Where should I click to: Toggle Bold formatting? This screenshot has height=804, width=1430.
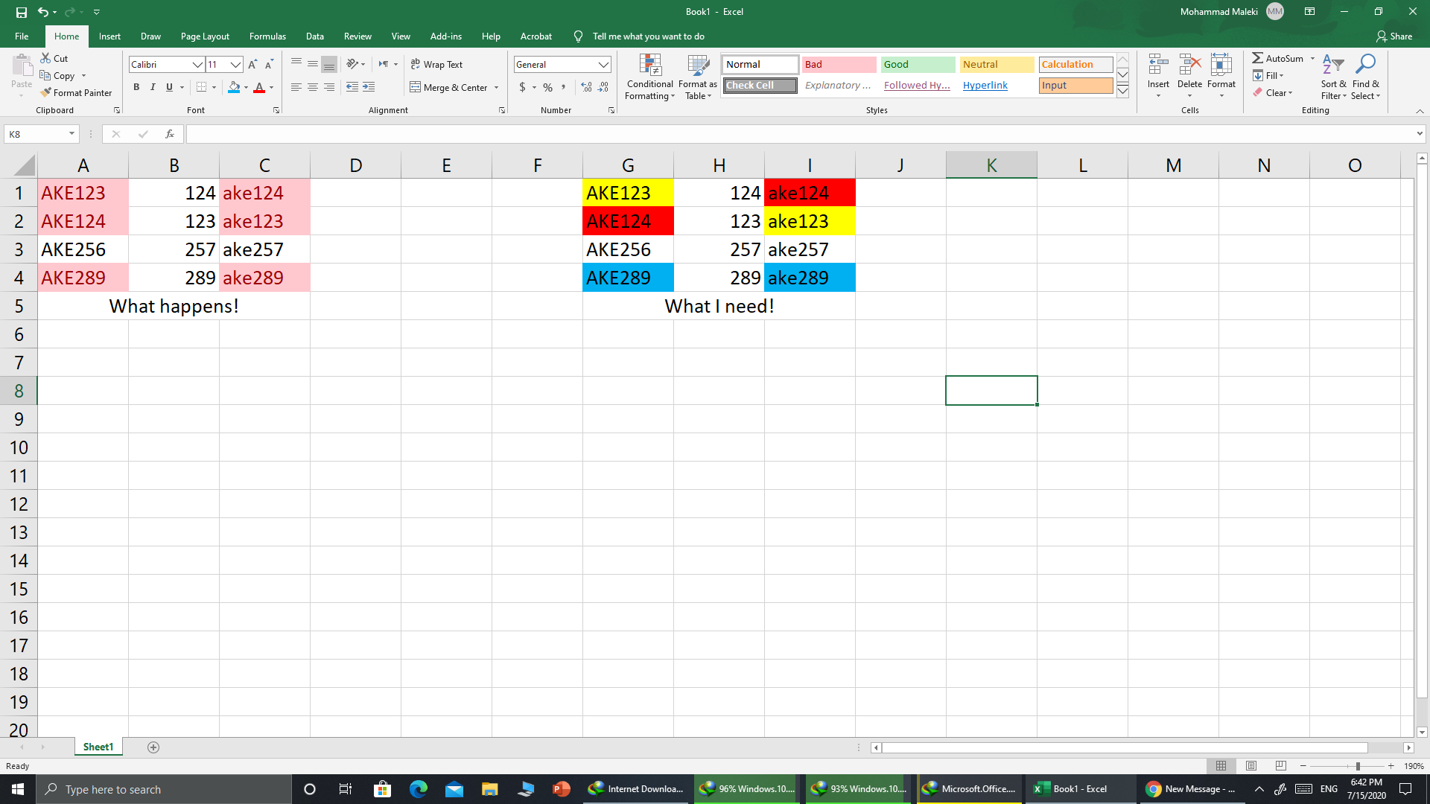point(136,88)
